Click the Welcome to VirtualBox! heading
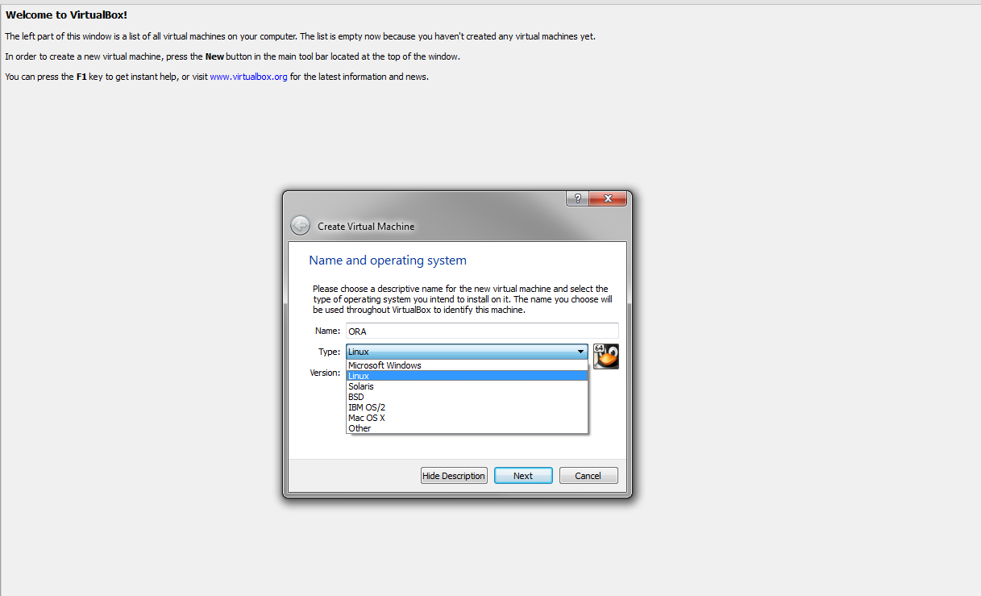This screenshot has height=596, width=981. pyautogui.click(x=66, y=15)
